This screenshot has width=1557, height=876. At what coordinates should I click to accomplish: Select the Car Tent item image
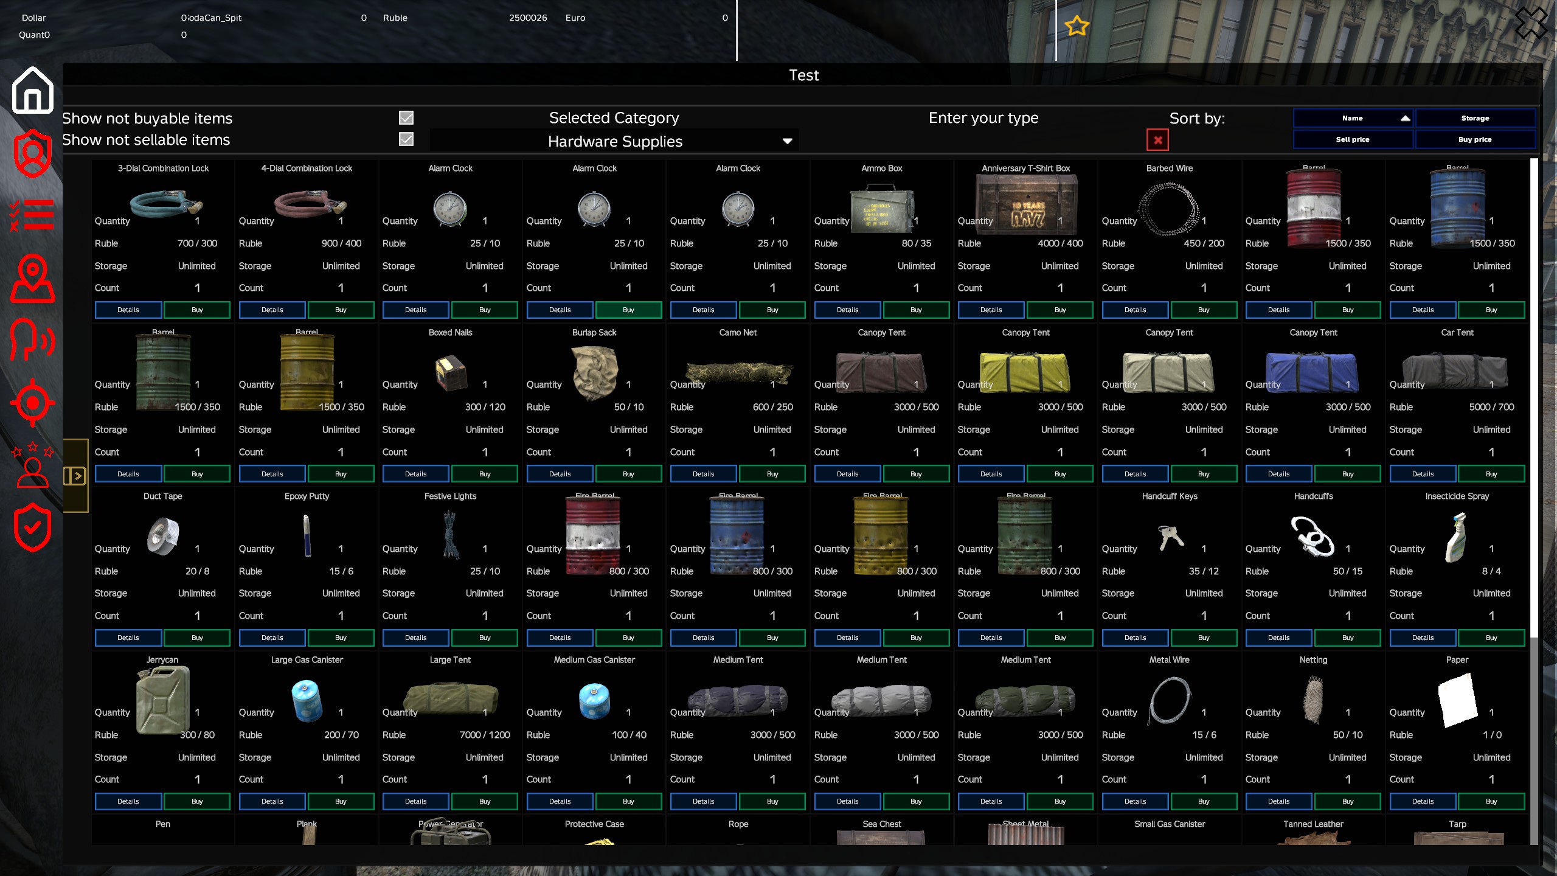tap(1457, 371)
